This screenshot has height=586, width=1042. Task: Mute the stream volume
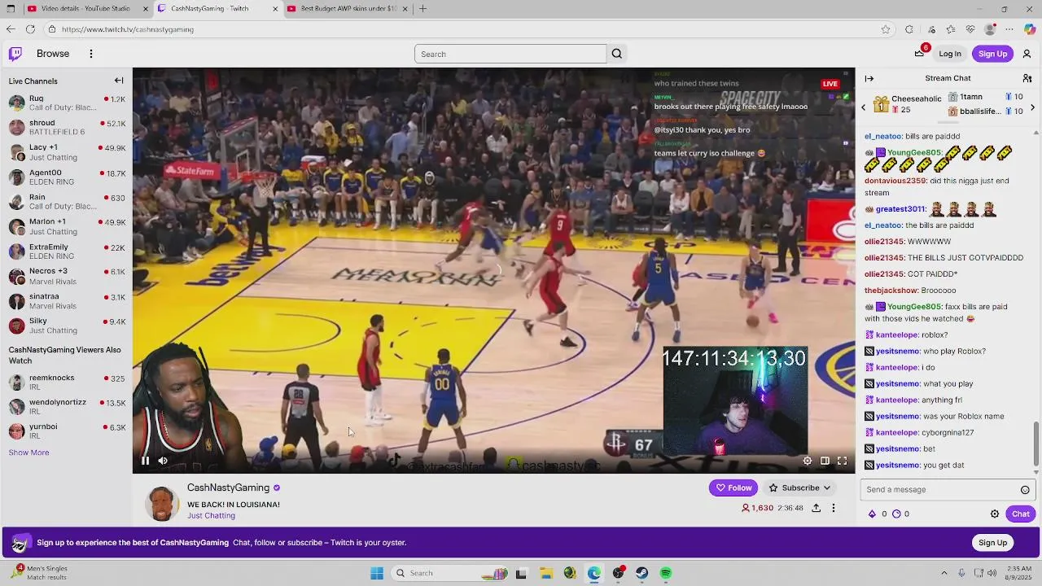(x=163, y=461)
